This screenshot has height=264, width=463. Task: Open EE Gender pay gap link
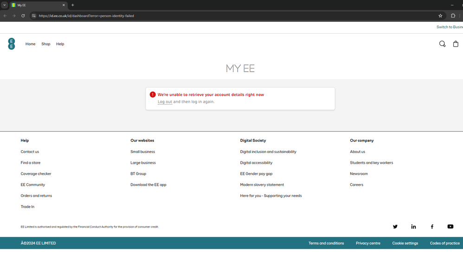pos(256,174)
